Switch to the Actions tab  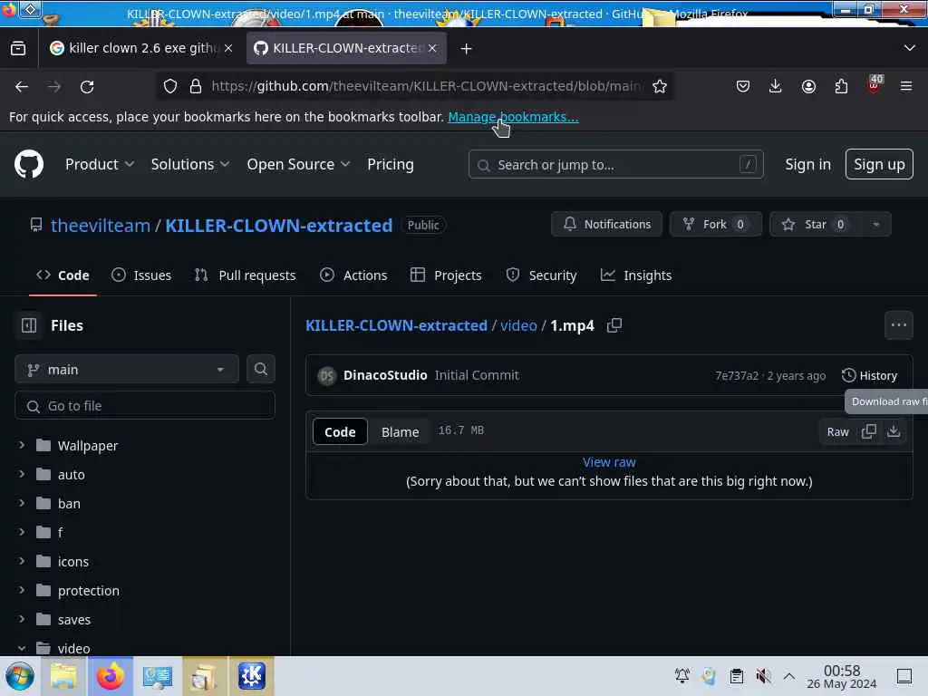coord(353,275)
